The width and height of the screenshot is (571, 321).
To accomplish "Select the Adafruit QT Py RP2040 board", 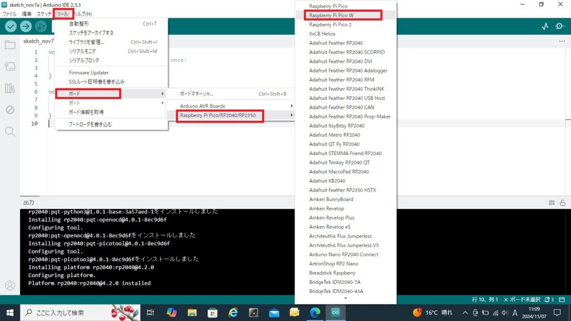I will (345, 144).
